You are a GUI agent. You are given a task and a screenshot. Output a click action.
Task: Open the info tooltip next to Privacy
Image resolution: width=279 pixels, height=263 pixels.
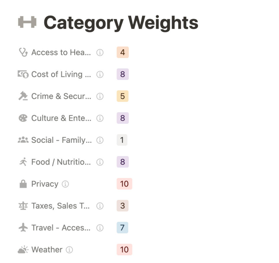pyautogui.click(x=65, y=184)
